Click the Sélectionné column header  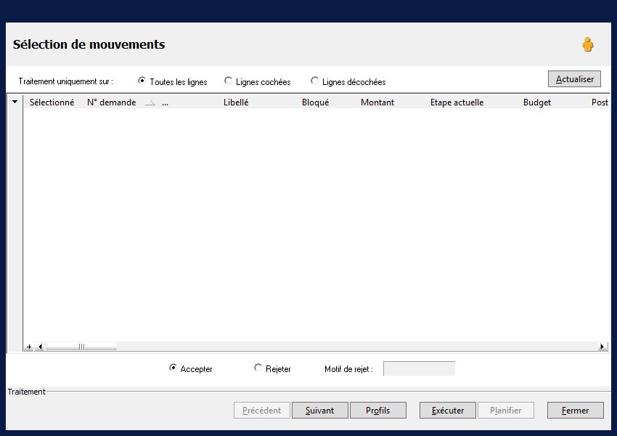click(x=52, y=102)
